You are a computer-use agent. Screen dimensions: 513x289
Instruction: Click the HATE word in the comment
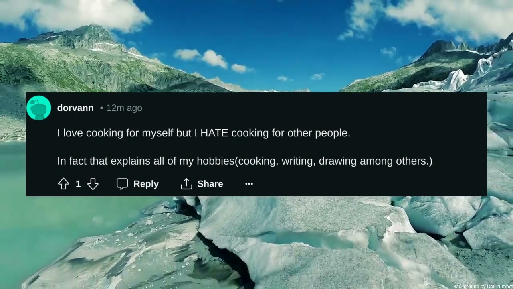coord(214,133)
